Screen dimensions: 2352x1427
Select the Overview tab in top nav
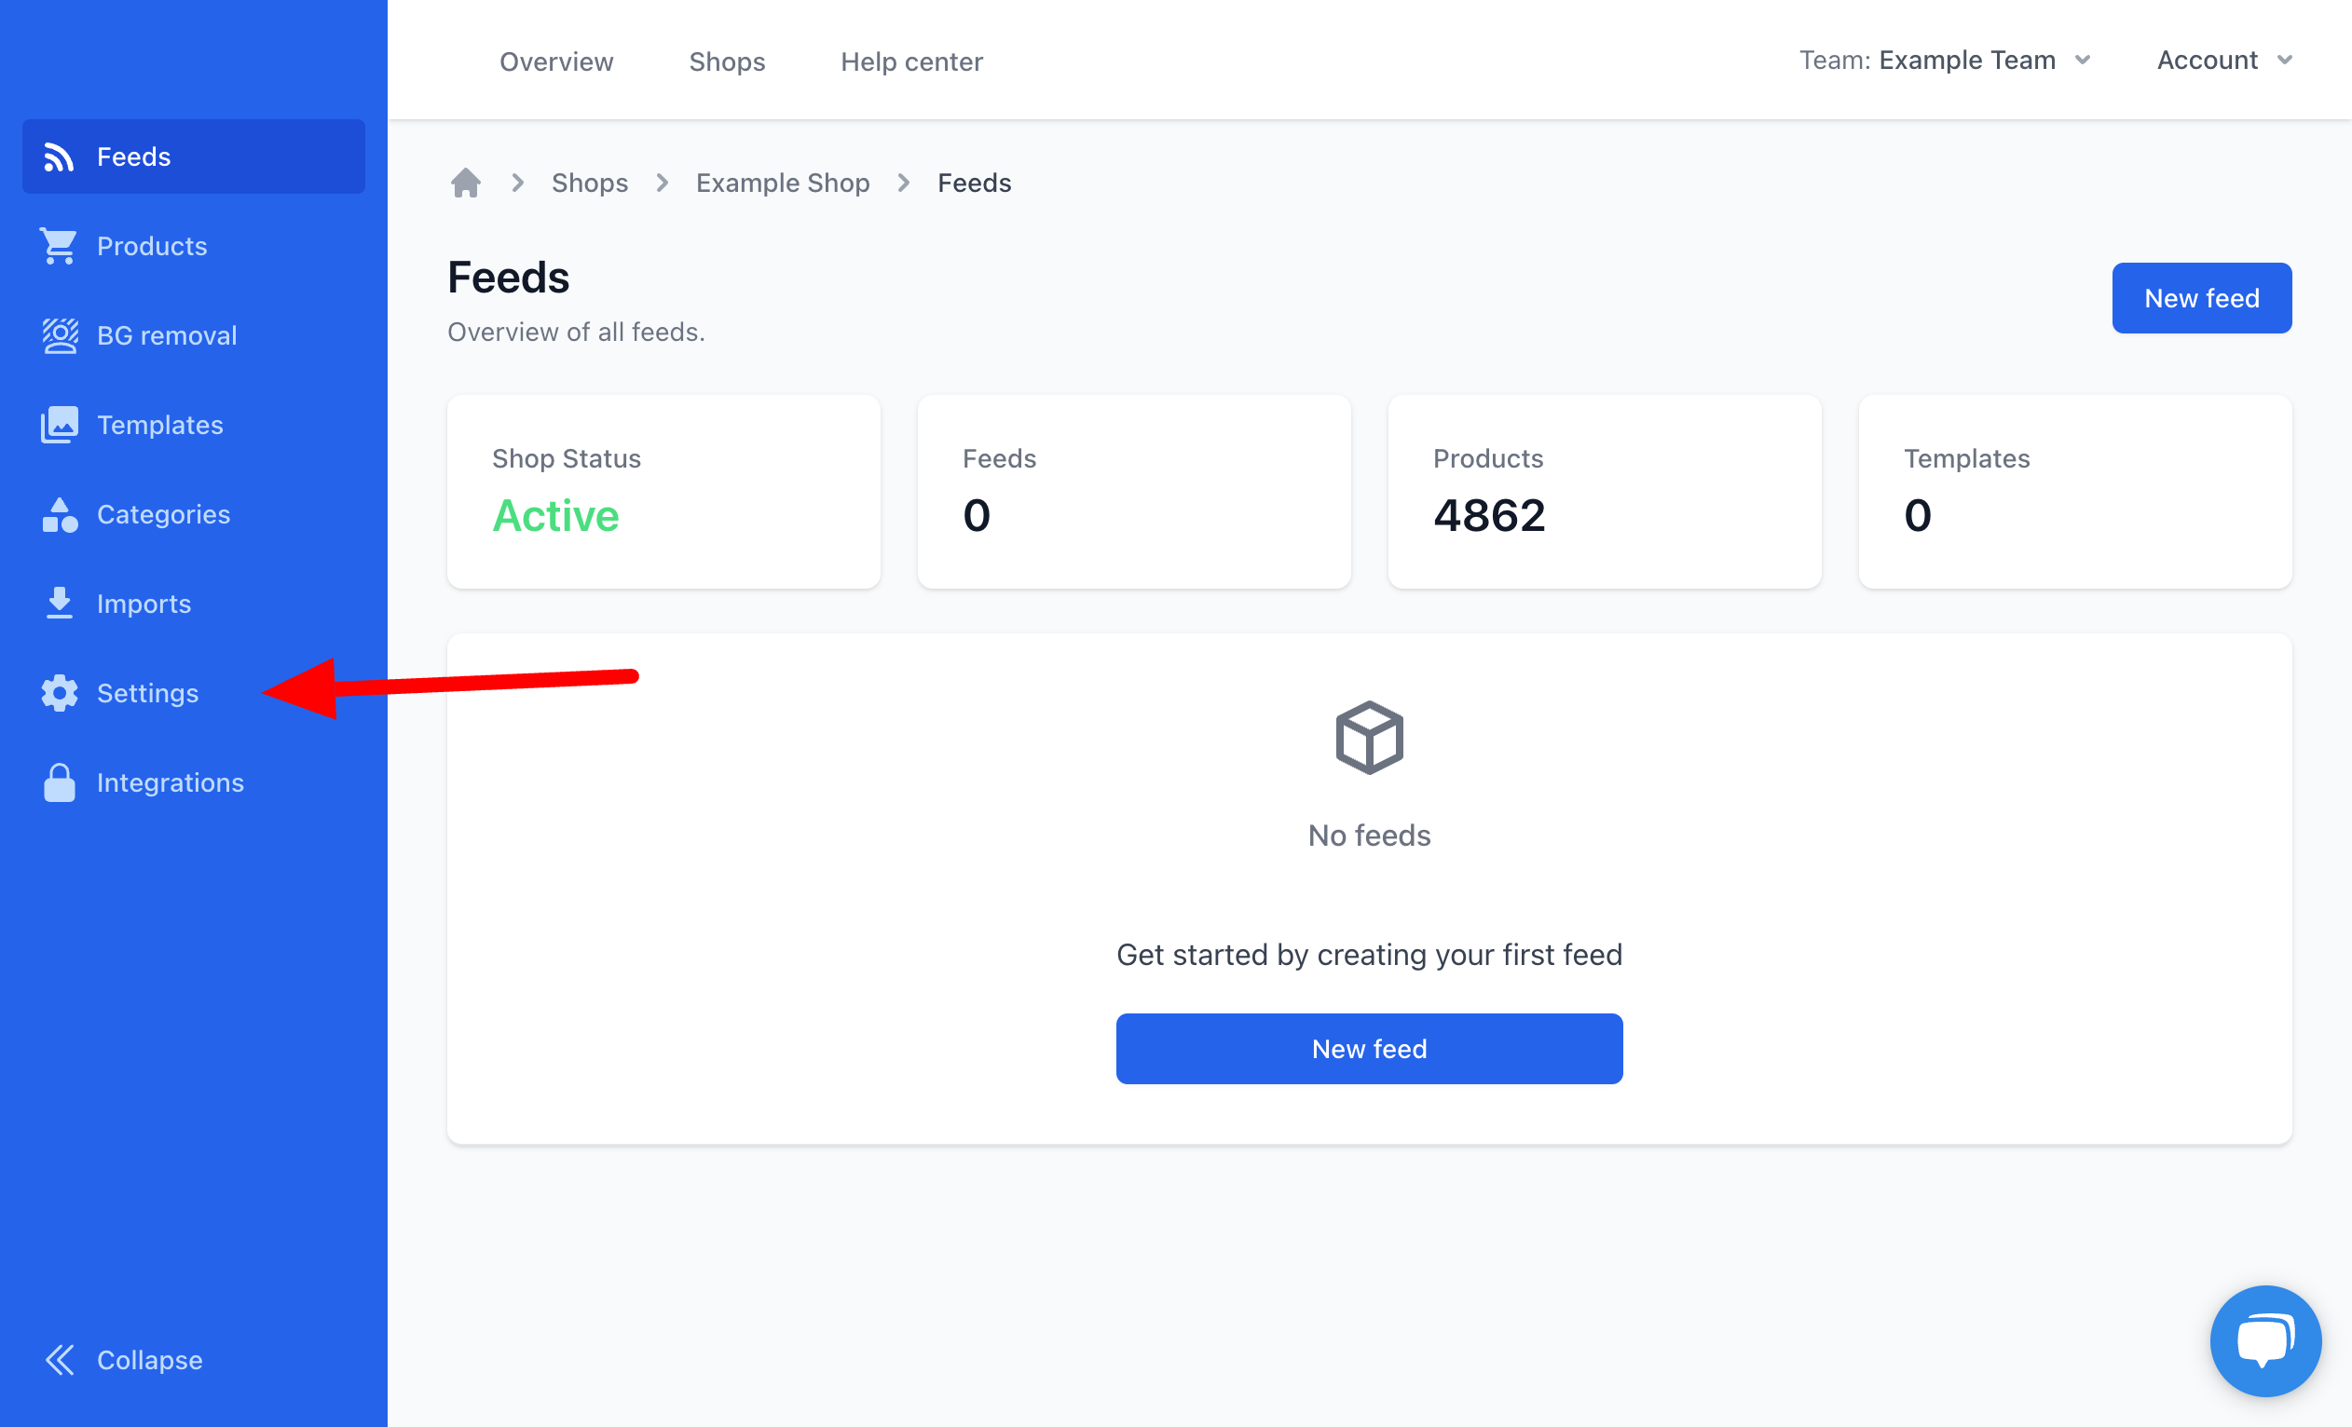point(556,59)
